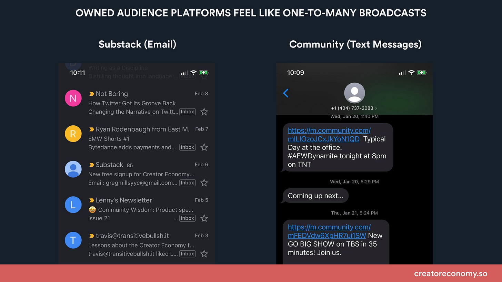Tap the battery icon in the email status bar

(x=204, y=73)
